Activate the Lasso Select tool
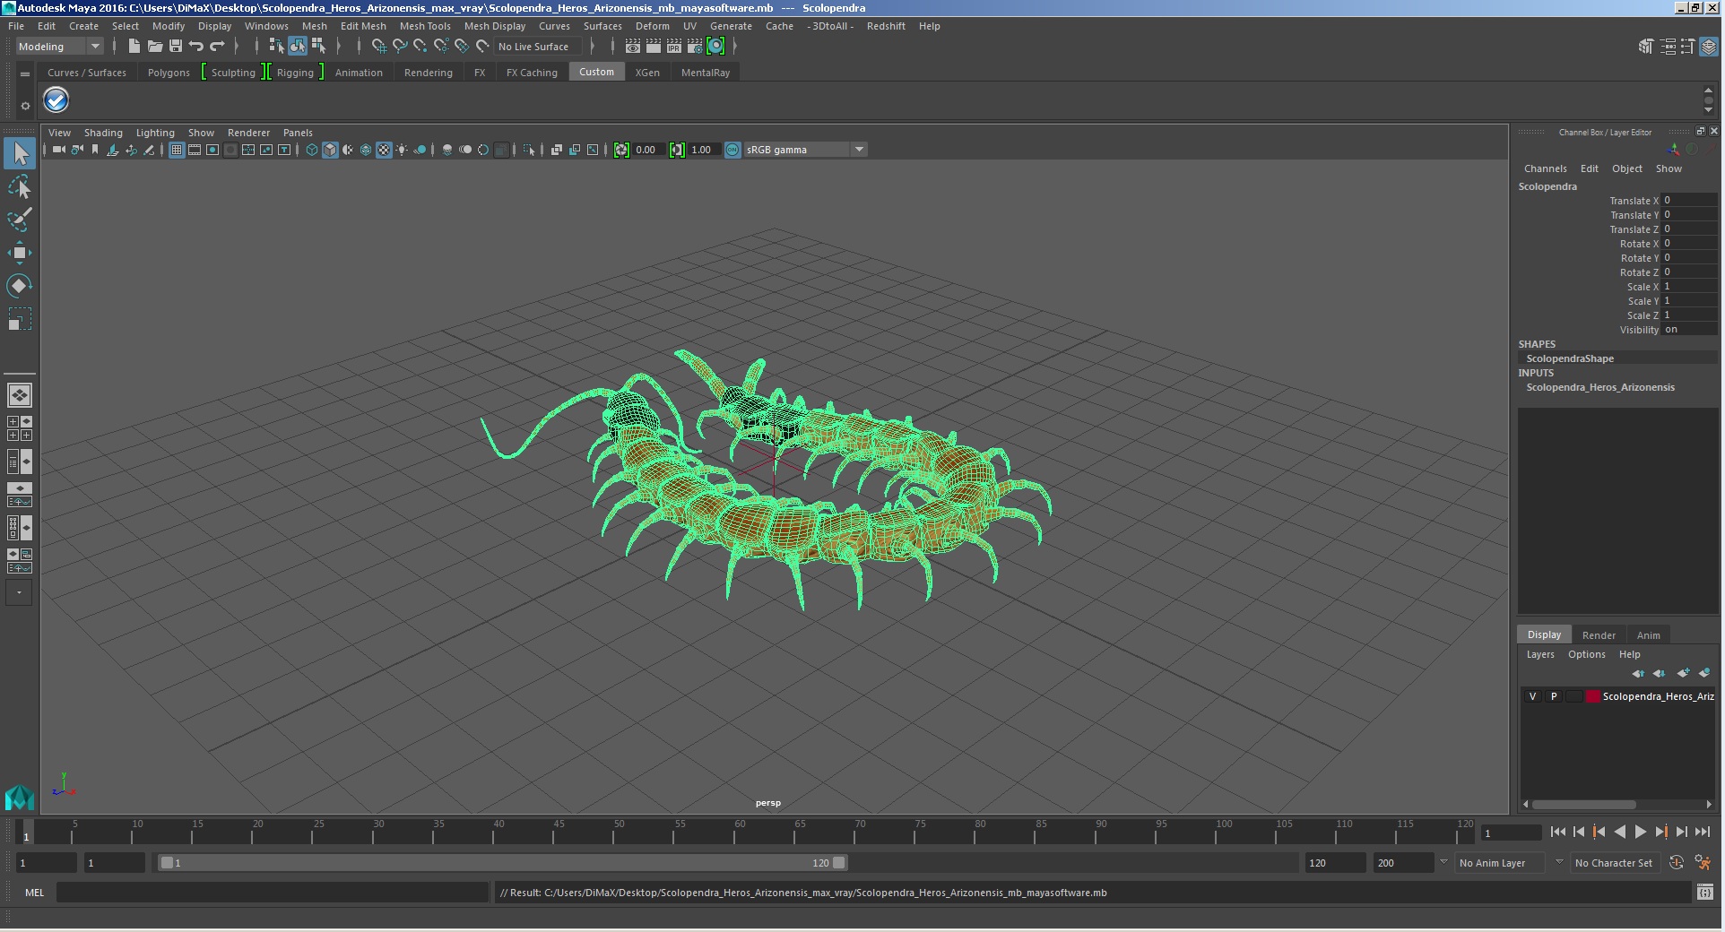This screenshot has height=932, width=1725. pos(20,186)
